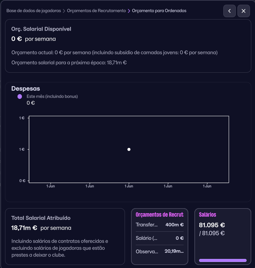The height and width of the screenshot is (268, 255).
Task: Click the 81.095 € salary value
Action: tap(212, 225)
